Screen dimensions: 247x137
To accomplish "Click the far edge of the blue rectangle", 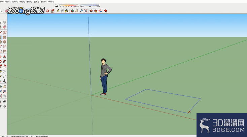I will (x=173, y=94).
